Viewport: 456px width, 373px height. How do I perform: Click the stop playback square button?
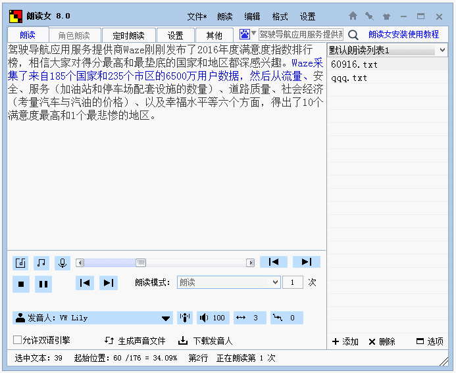click(x=21, y=284)
